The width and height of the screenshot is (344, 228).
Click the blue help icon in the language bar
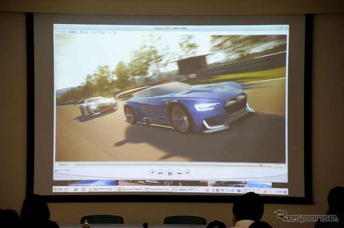coord(239,191)
